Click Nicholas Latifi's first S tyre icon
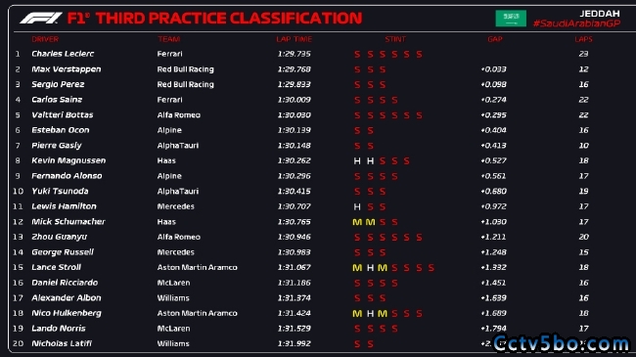The width and height of the screenshot is (636, 357). click(x=357, y=344)
